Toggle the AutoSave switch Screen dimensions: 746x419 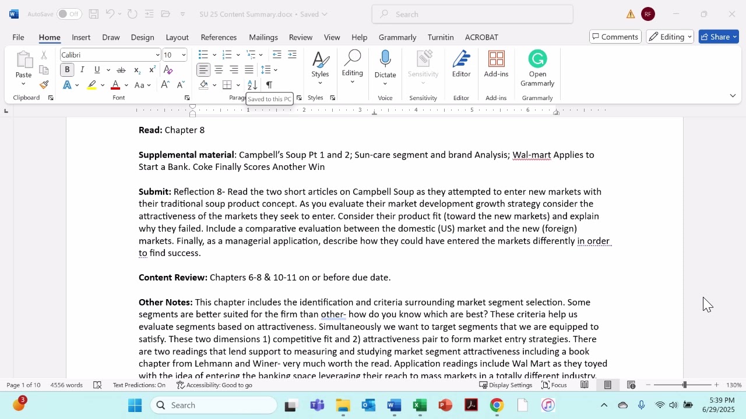[69, 14]
